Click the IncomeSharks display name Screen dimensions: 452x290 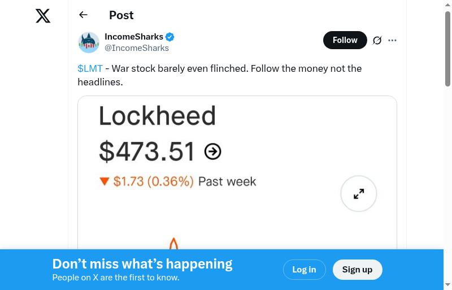[x=134, y=37]
